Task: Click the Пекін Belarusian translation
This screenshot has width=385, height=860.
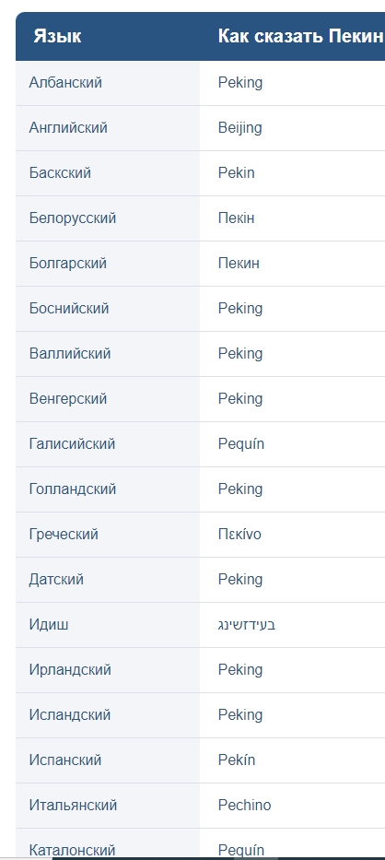Action: click(x=236, y=218)
